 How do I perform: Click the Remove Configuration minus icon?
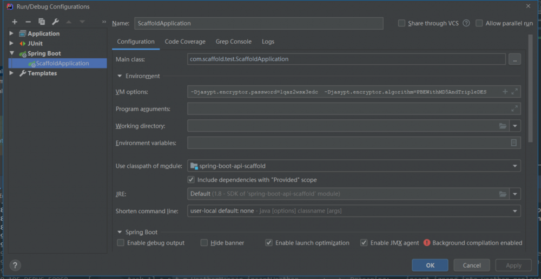(x=28, y=22)
